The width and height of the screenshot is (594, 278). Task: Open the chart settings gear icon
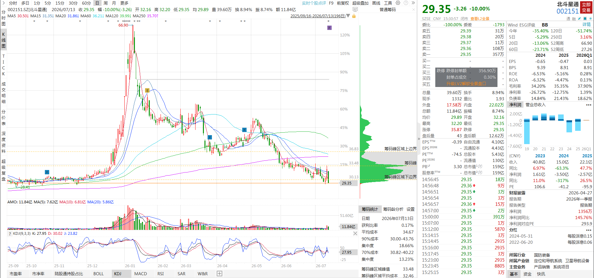pyautogui.click(x=398, y=3)
